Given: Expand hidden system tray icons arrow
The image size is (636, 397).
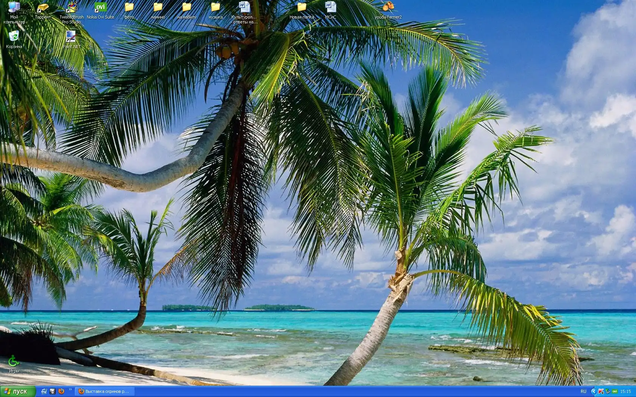Looking at the screenshot, I should click(593, 391).
